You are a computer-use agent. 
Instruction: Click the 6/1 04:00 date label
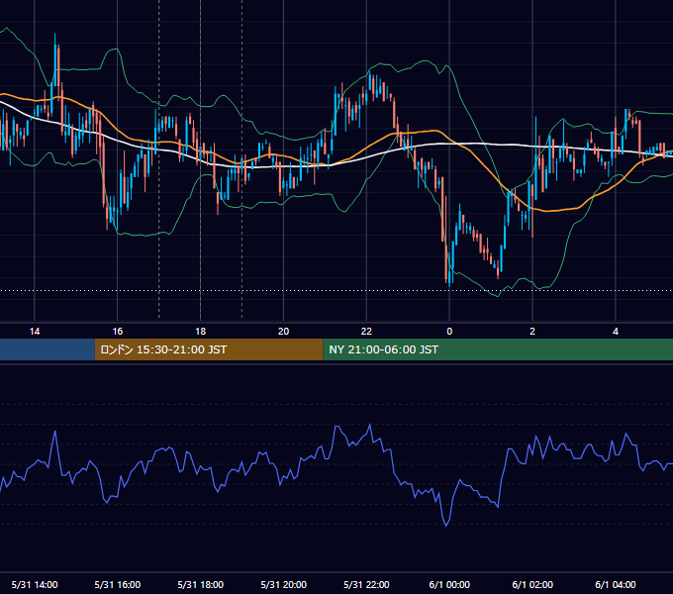pyautogui.click(x=616, y=584)
